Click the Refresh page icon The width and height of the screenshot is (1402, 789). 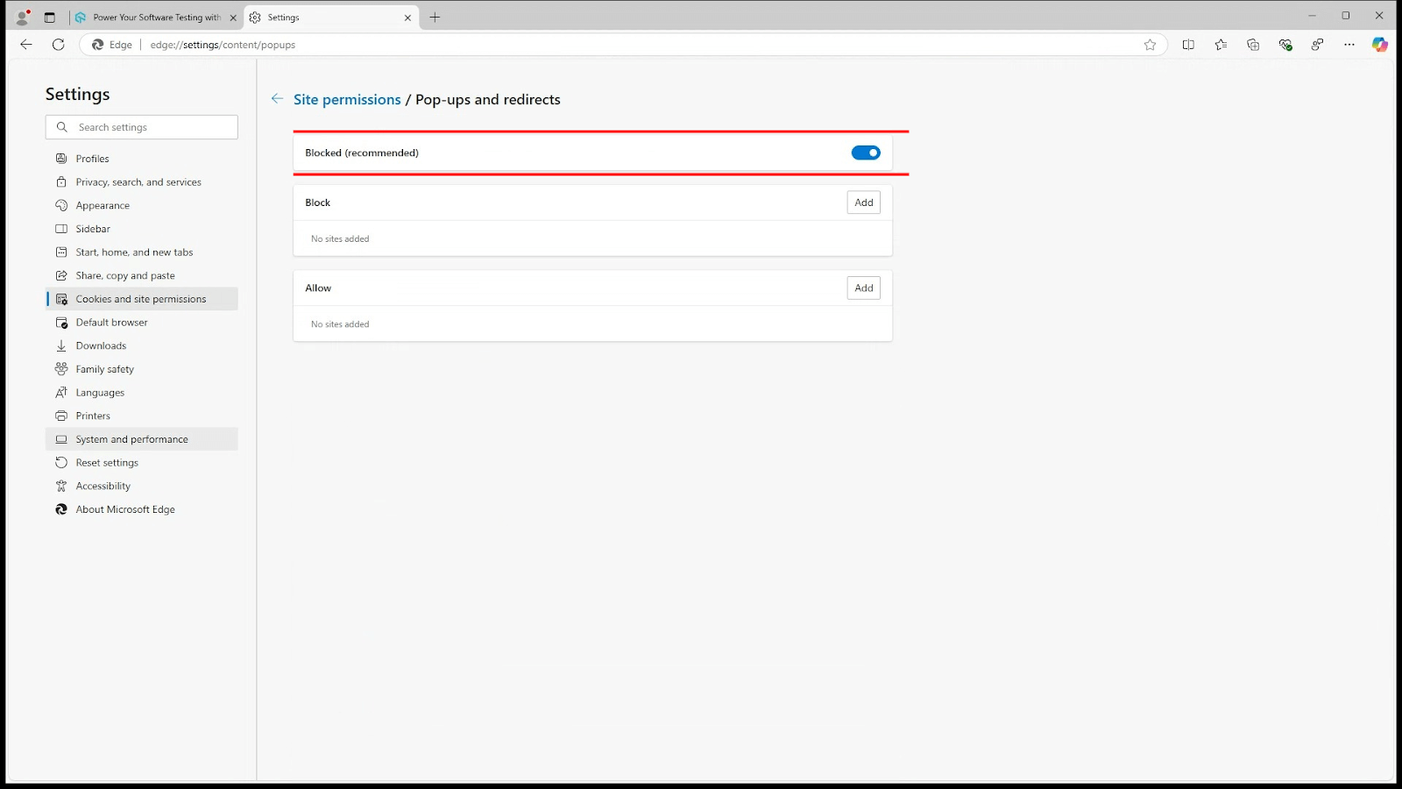pos(59,45)
